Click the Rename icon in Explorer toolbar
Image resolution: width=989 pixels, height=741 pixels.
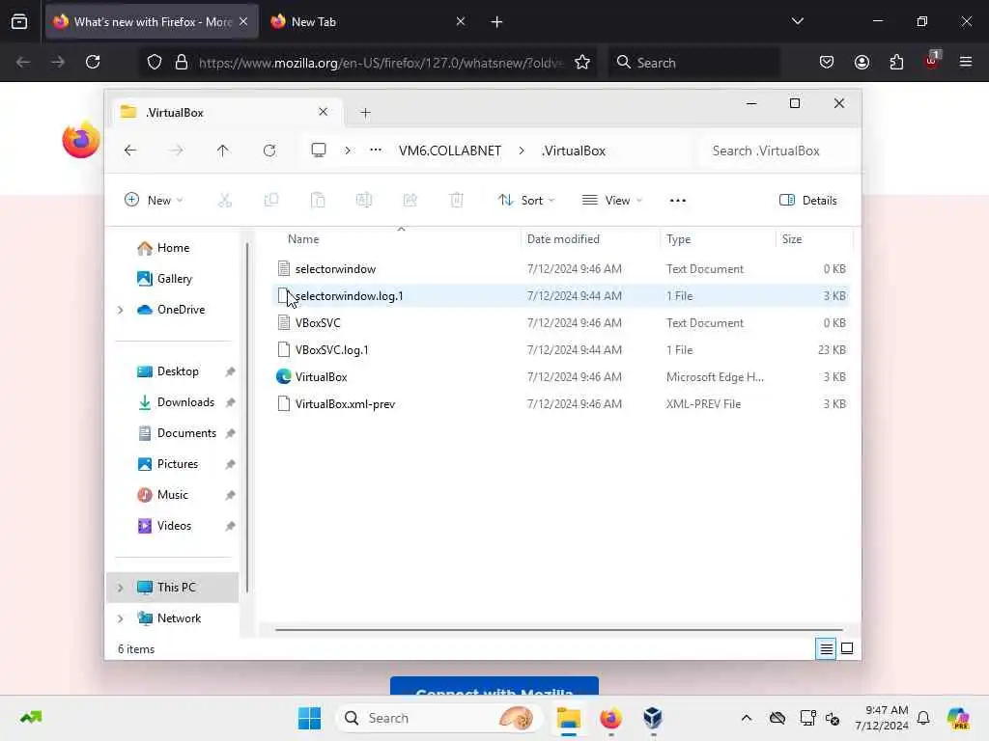pos(364,201)
